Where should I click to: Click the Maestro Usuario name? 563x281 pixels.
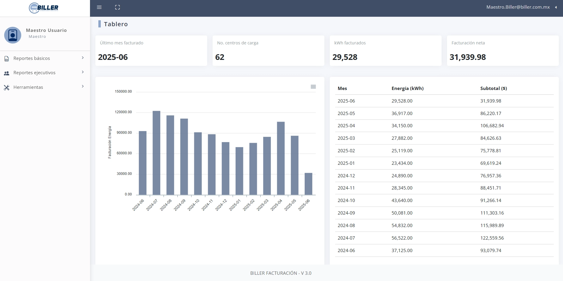tap(46, 30)
